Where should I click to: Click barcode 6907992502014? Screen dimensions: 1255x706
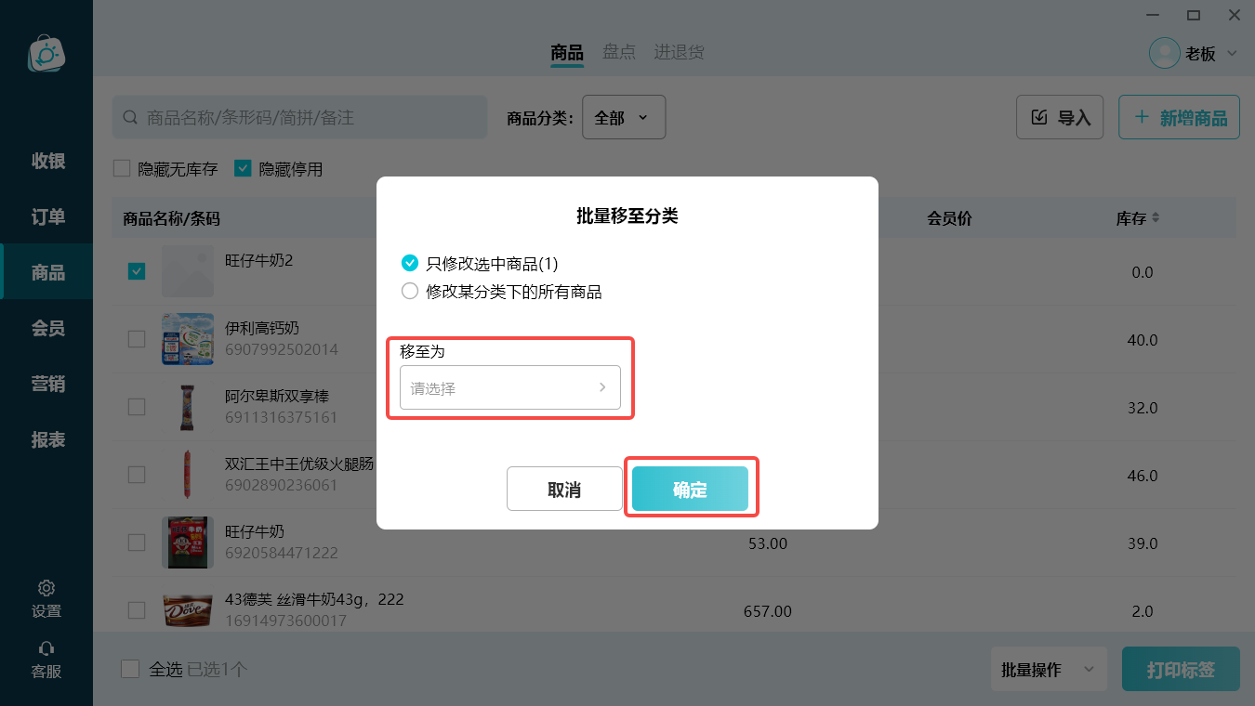tap(282, 349)
